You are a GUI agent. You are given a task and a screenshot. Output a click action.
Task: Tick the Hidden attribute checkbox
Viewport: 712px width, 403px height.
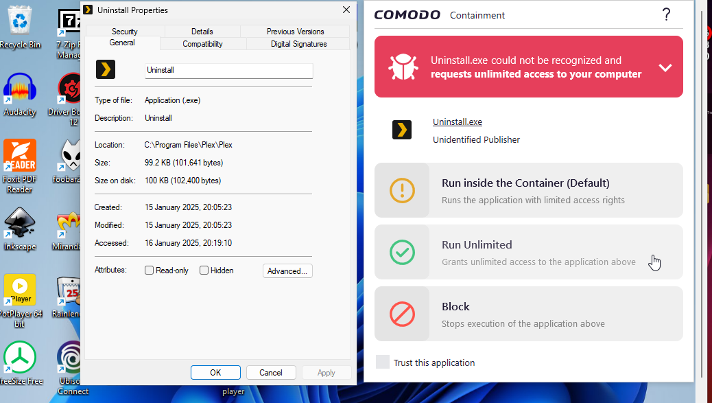tap(204, 270)
